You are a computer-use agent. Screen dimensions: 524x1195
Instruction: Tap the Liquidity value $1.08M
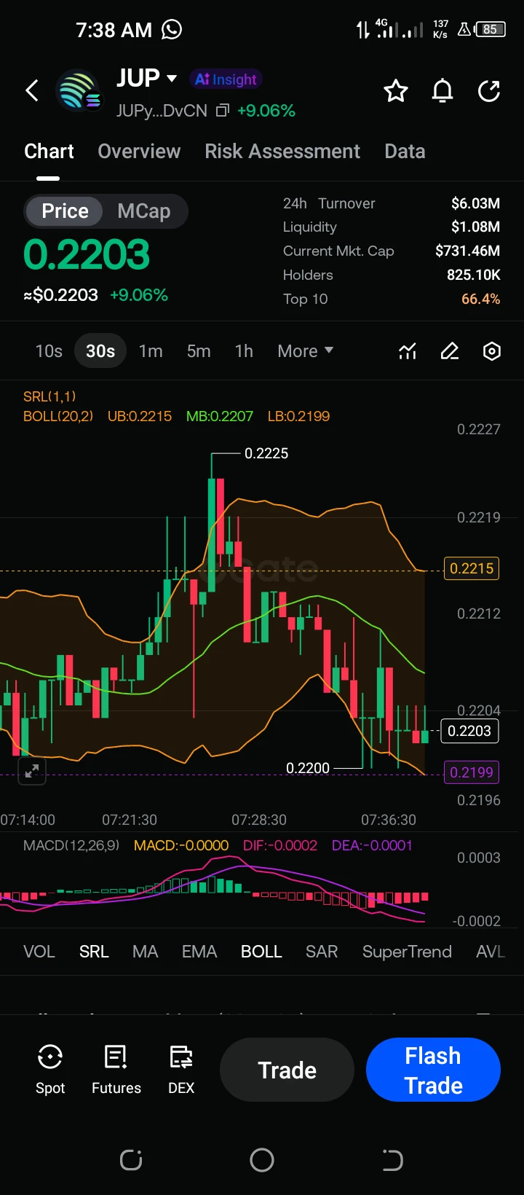click(x=475, y=227)
